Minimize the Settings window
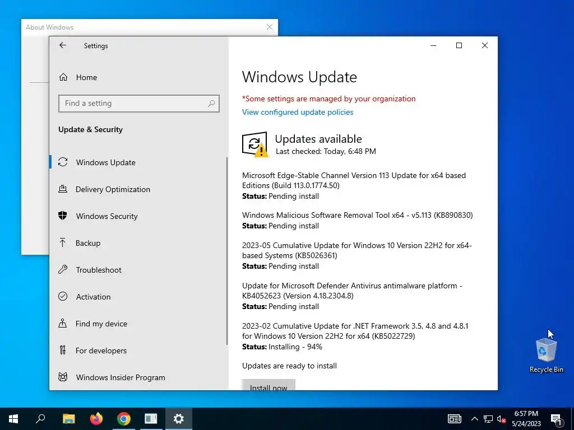Viewport: 574px width, 430px height. [x=433, y=45]
